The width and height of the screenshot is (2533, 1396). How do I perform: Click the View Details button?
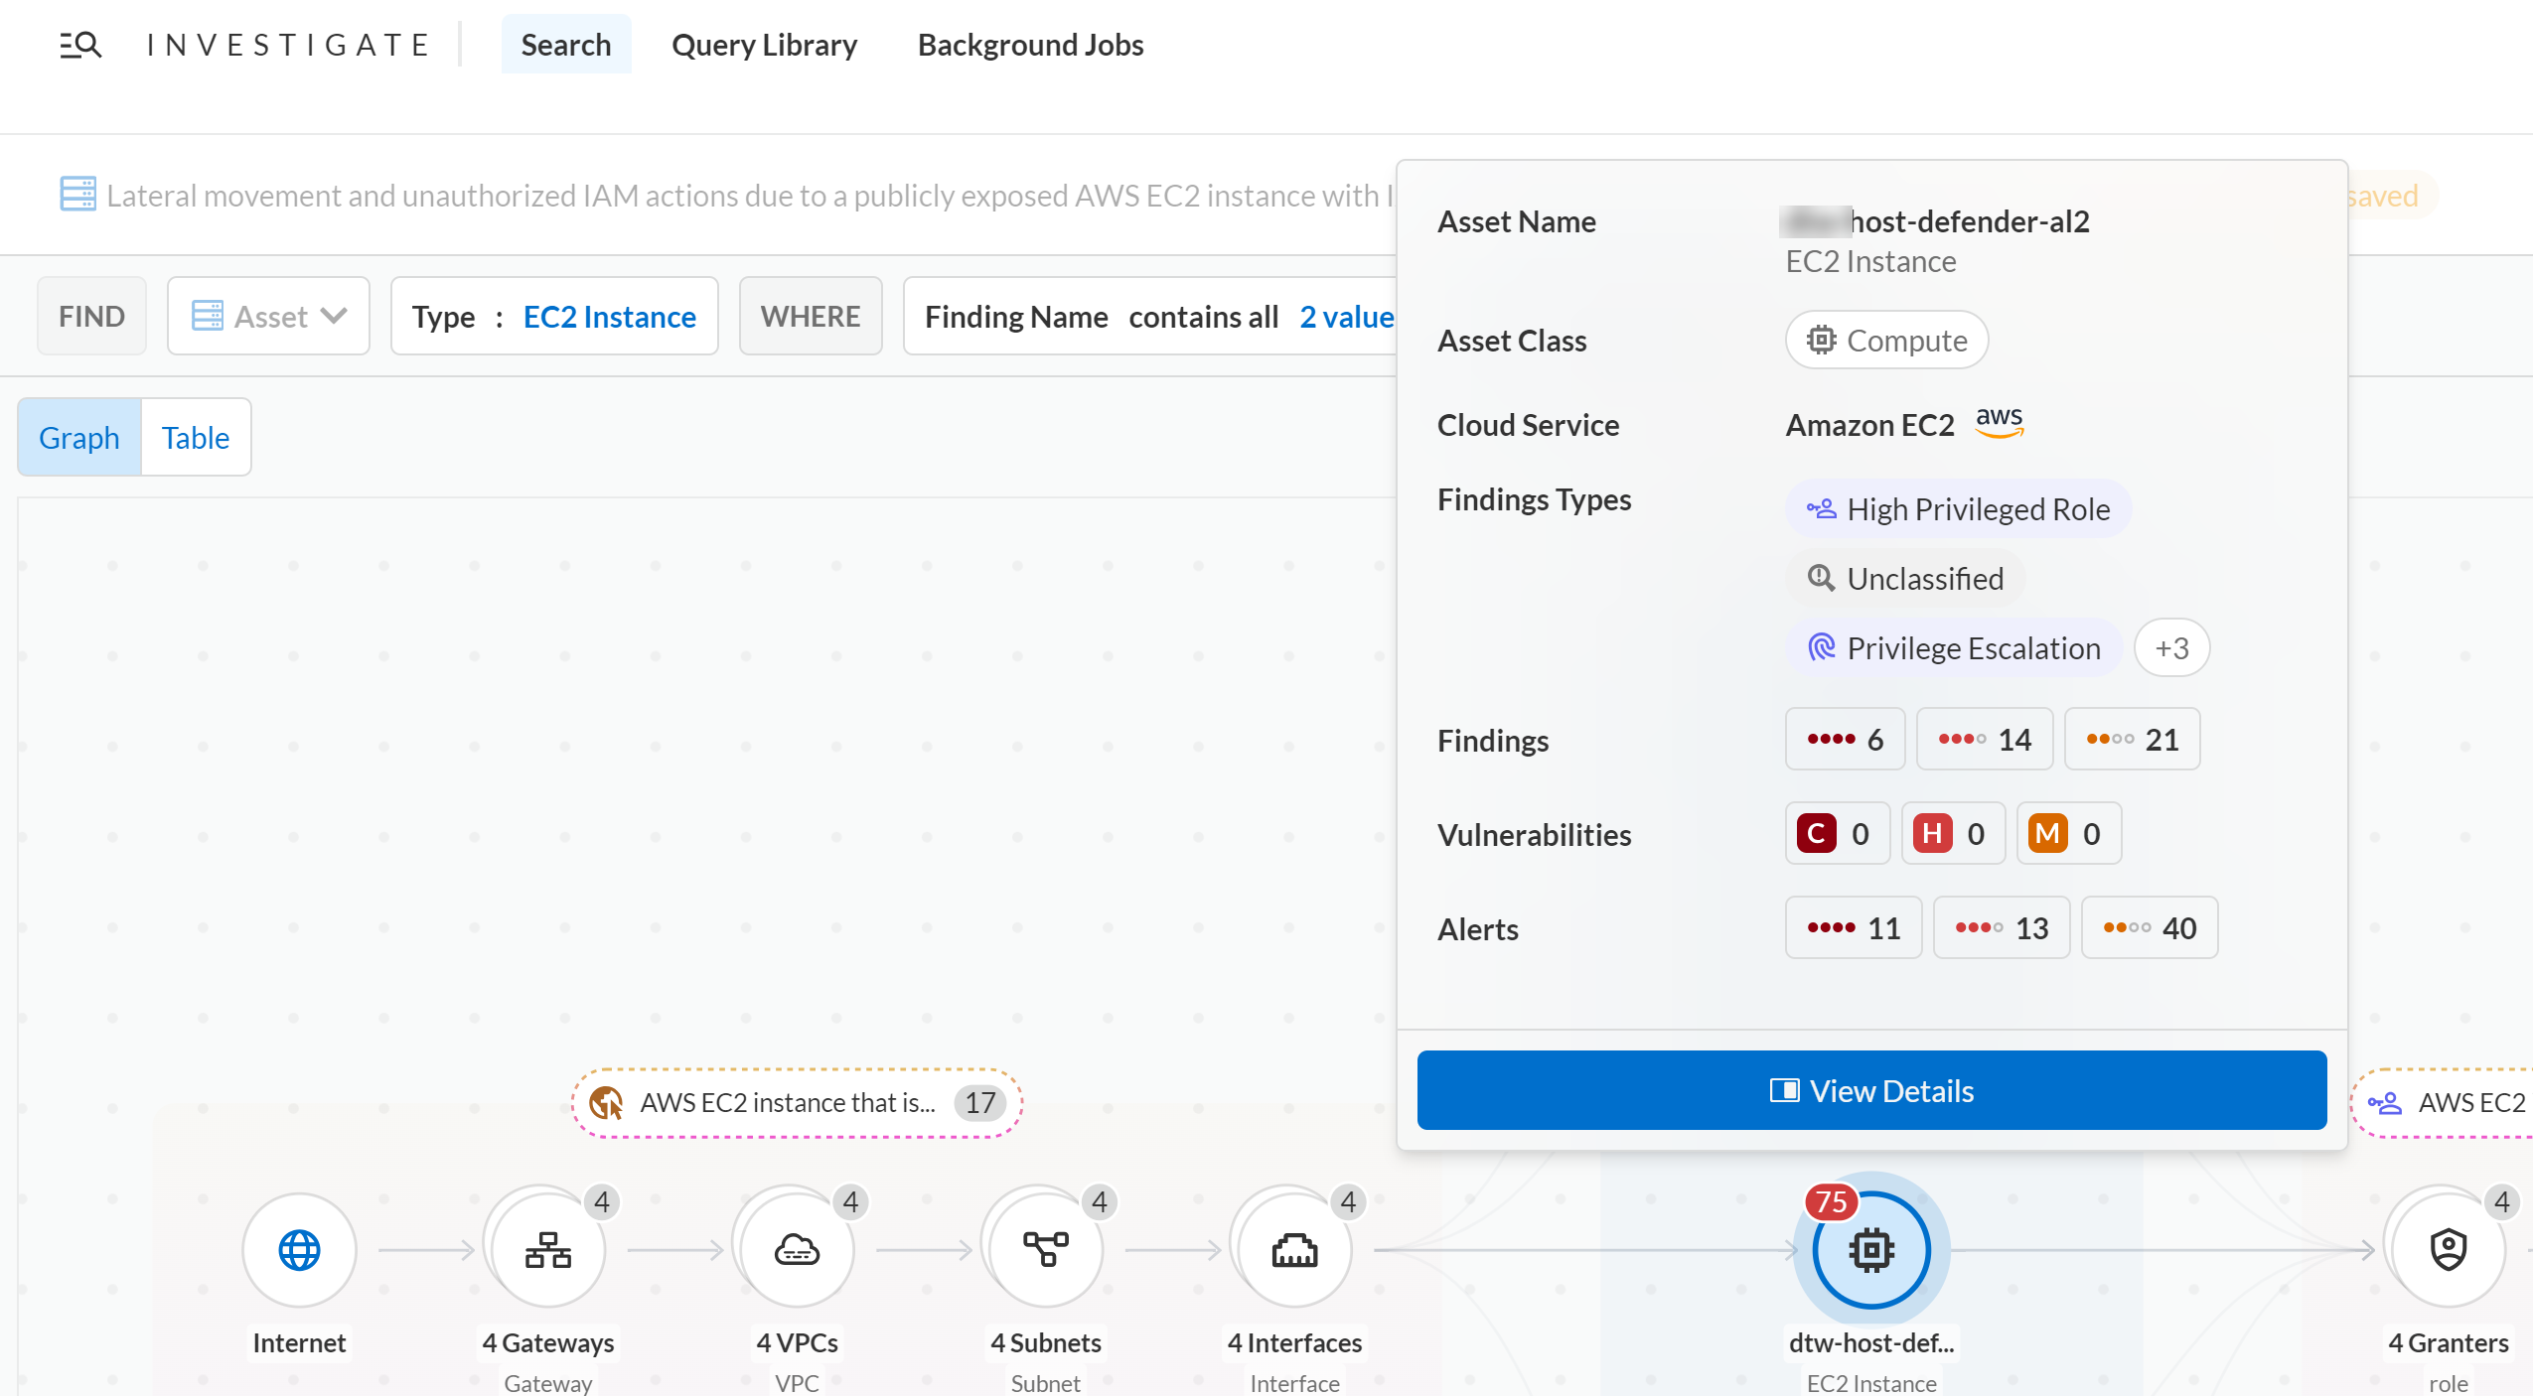click(1871, 1090)
